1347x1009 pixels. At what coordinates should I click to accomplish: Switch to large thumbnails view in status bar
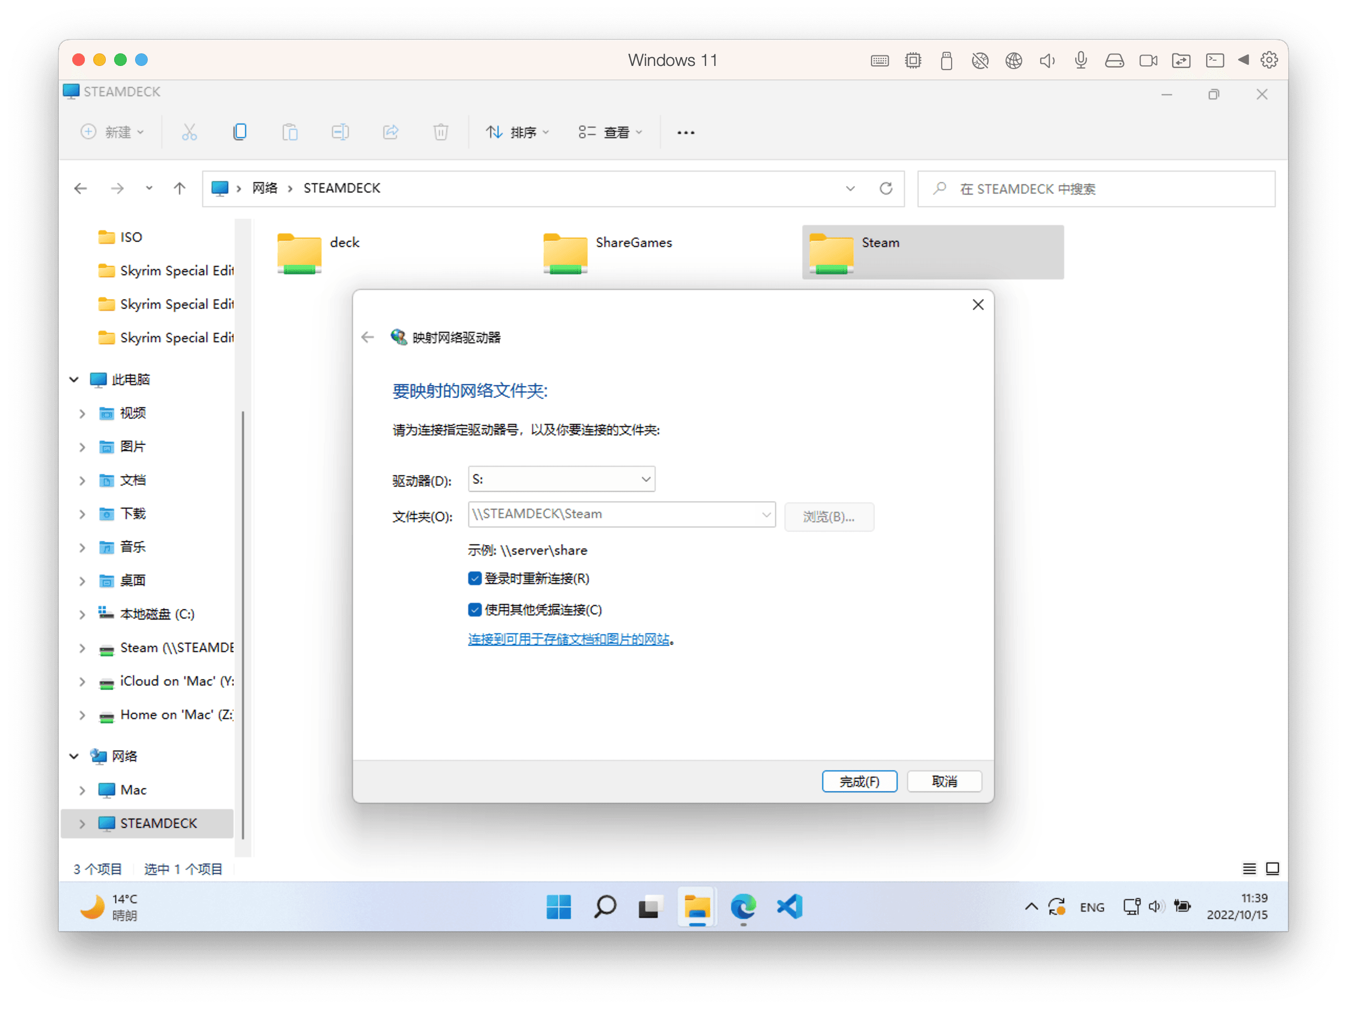click(1272, 868)
